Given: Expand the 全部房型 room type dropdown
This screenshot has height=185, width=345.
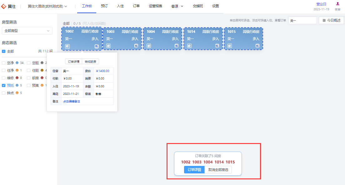Looking at the screenshot, I should click(27, 31).
